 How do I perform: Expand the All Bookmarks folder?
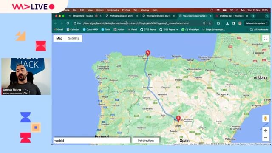click(259, 30)
